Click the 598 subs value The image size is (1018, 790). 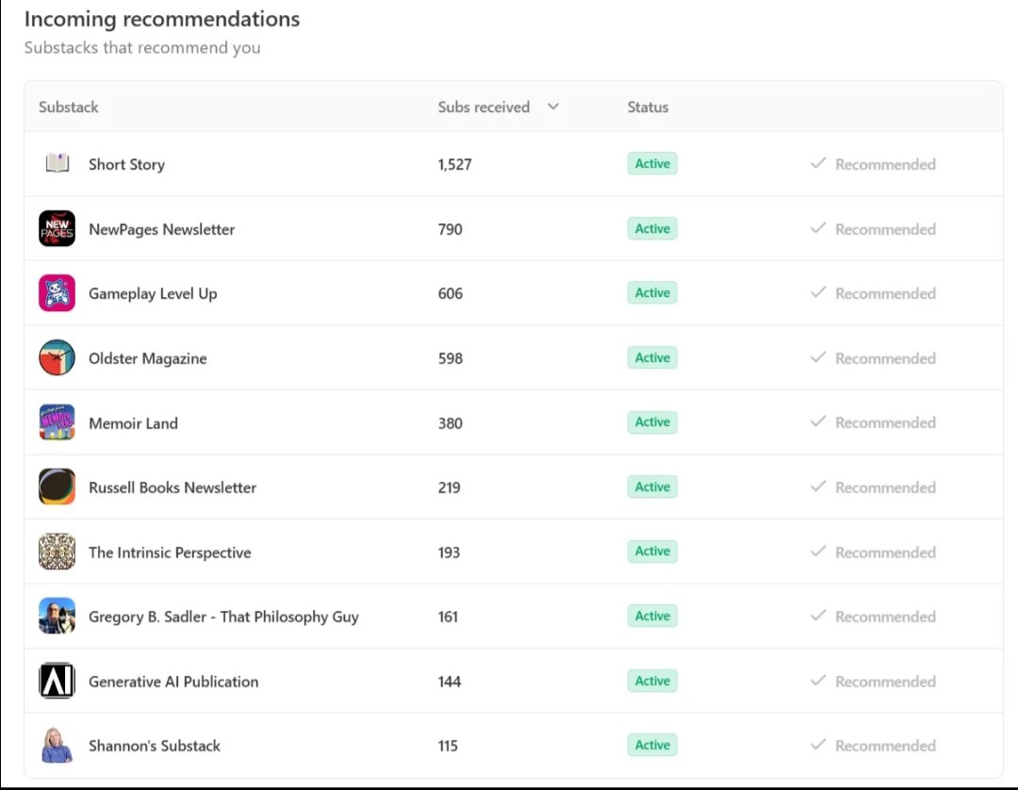click(x=451, y=359)
